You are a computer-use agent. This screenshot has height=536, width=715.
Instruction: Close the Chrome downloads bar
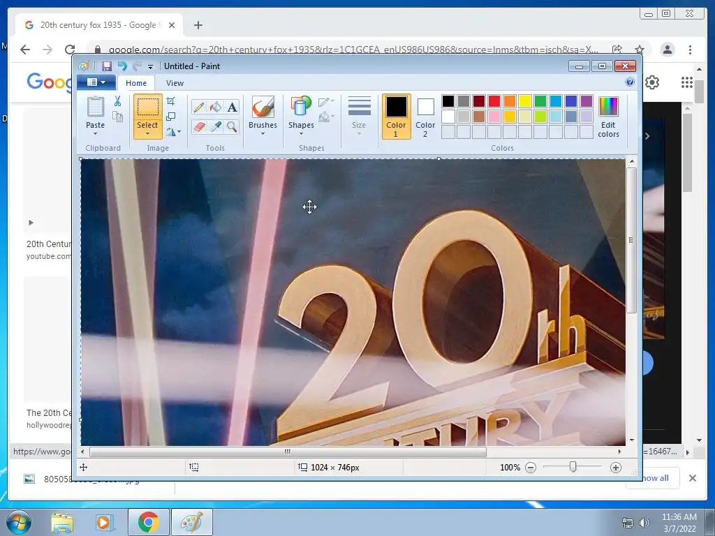click(692, 478)
